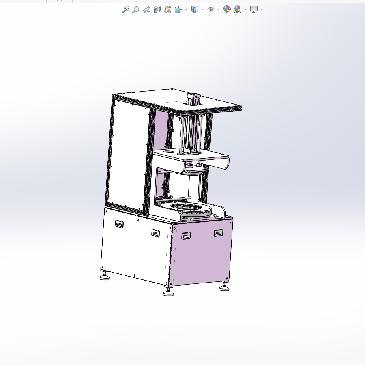Click the Display Style cube icon
Viewport: 365px width, 365px height.
coord(195,9)
